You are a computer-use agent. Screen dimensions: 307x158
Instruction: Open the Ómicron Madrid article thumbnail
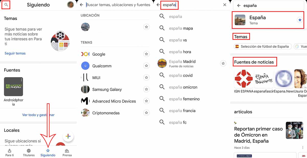(294, 130)
